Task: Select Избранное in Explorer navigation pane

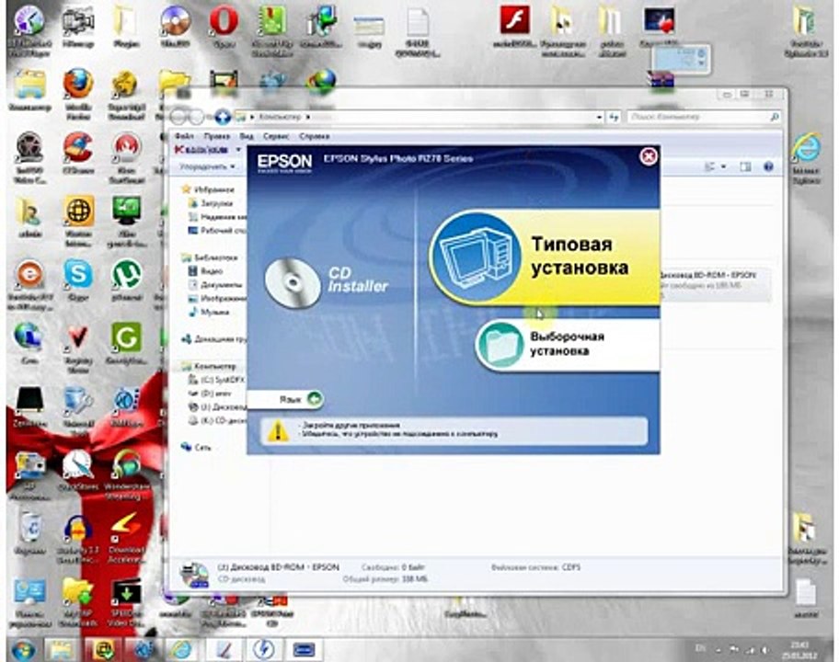Action: (213, 189)
